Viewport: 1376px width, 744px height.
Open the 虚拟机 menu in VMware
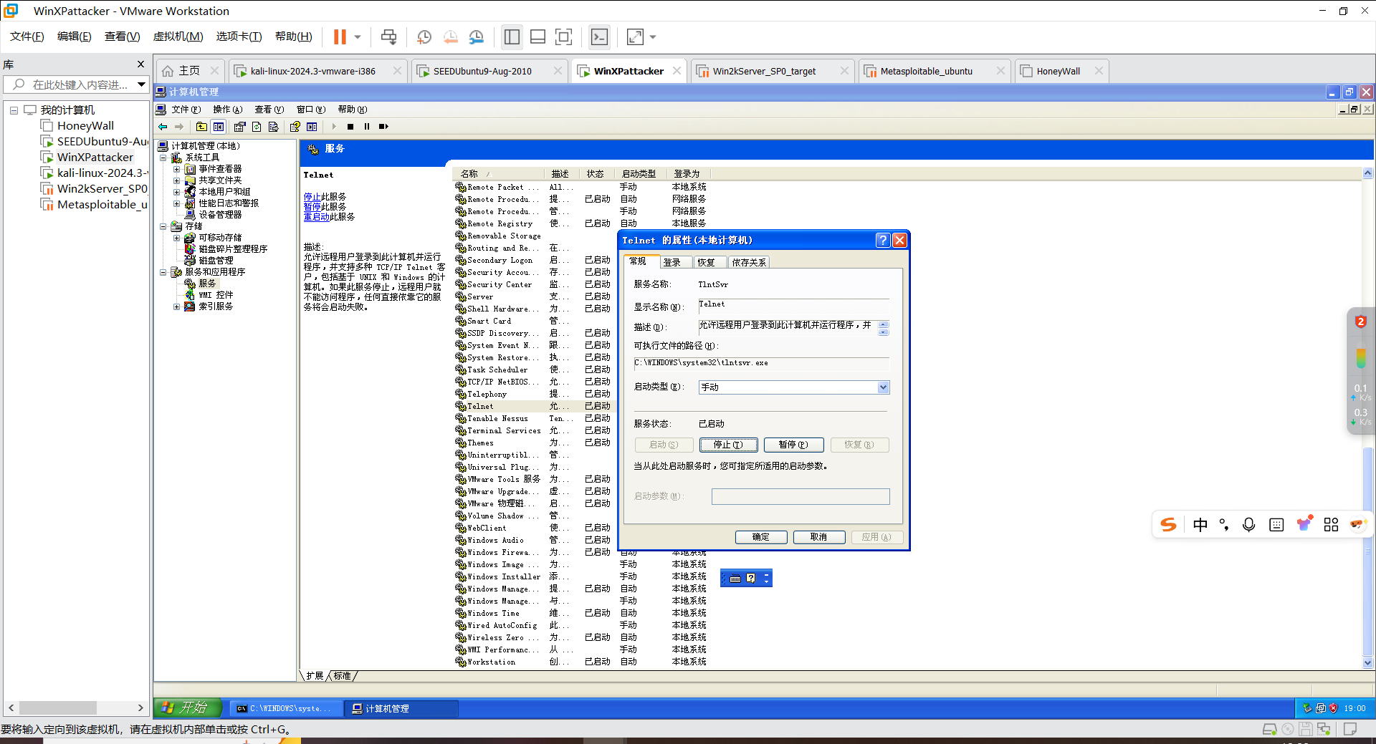coord(178,37)
